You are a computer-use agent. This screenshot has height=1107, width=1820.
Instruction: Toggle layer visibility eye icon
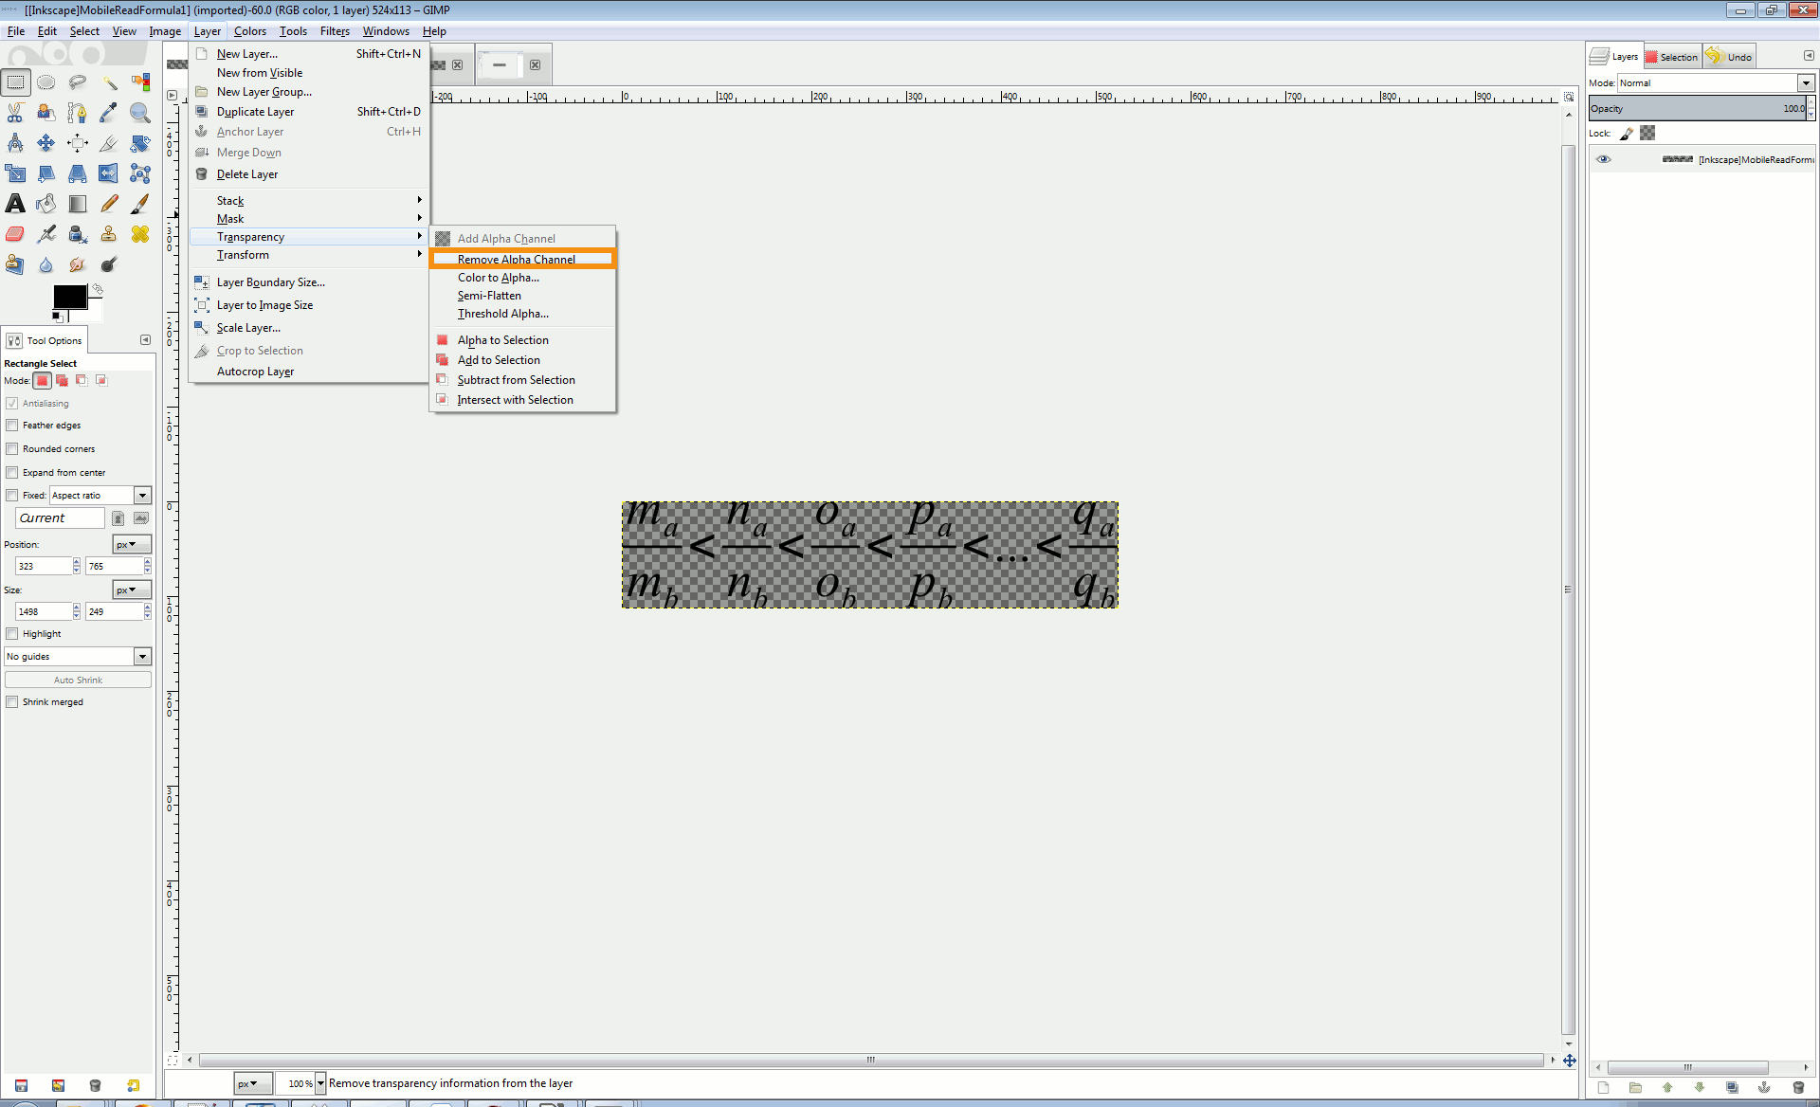(1603, 159)
